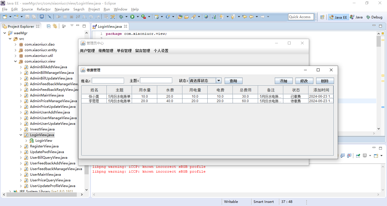Click the Project Explorer horizontal scrollbar

[42, 194]
